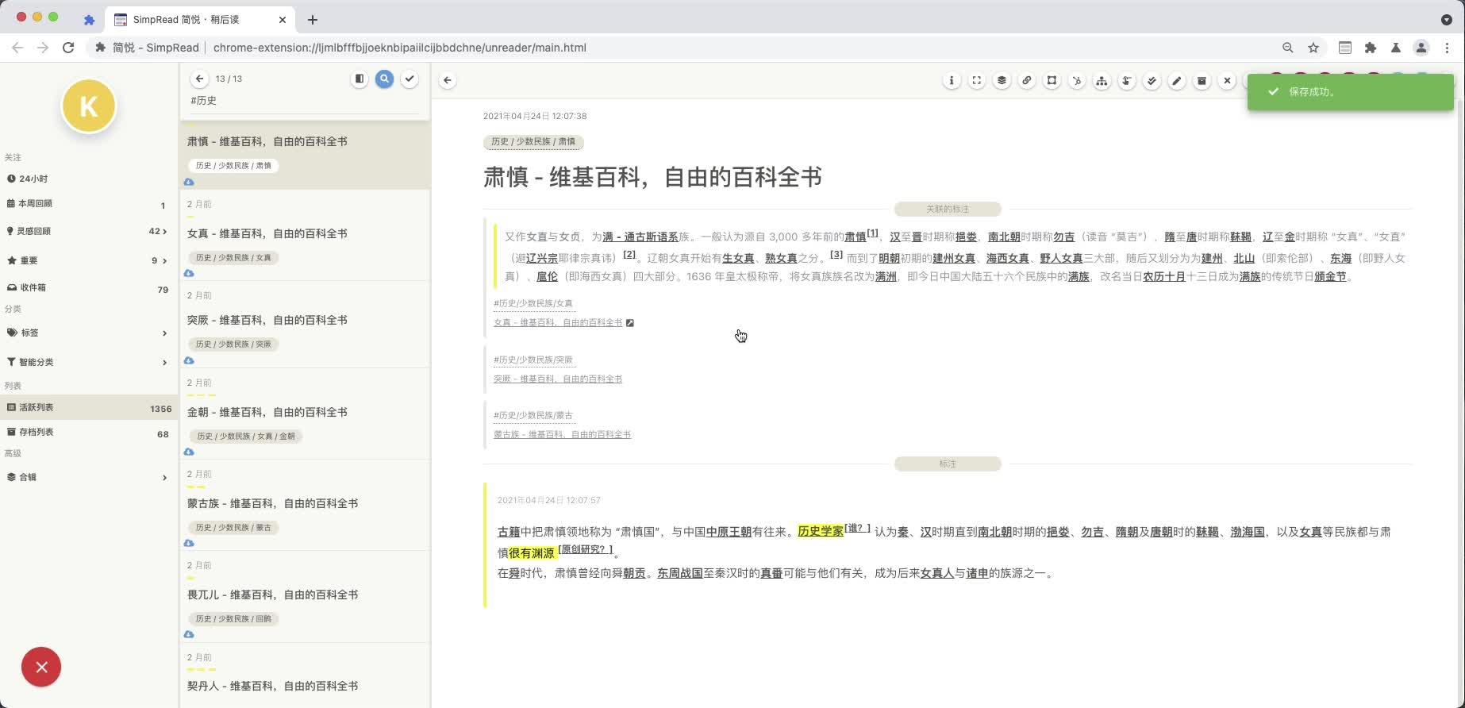Click the cloud icon under 女真 list entry
1465x708 pixels.
[189, 273]
